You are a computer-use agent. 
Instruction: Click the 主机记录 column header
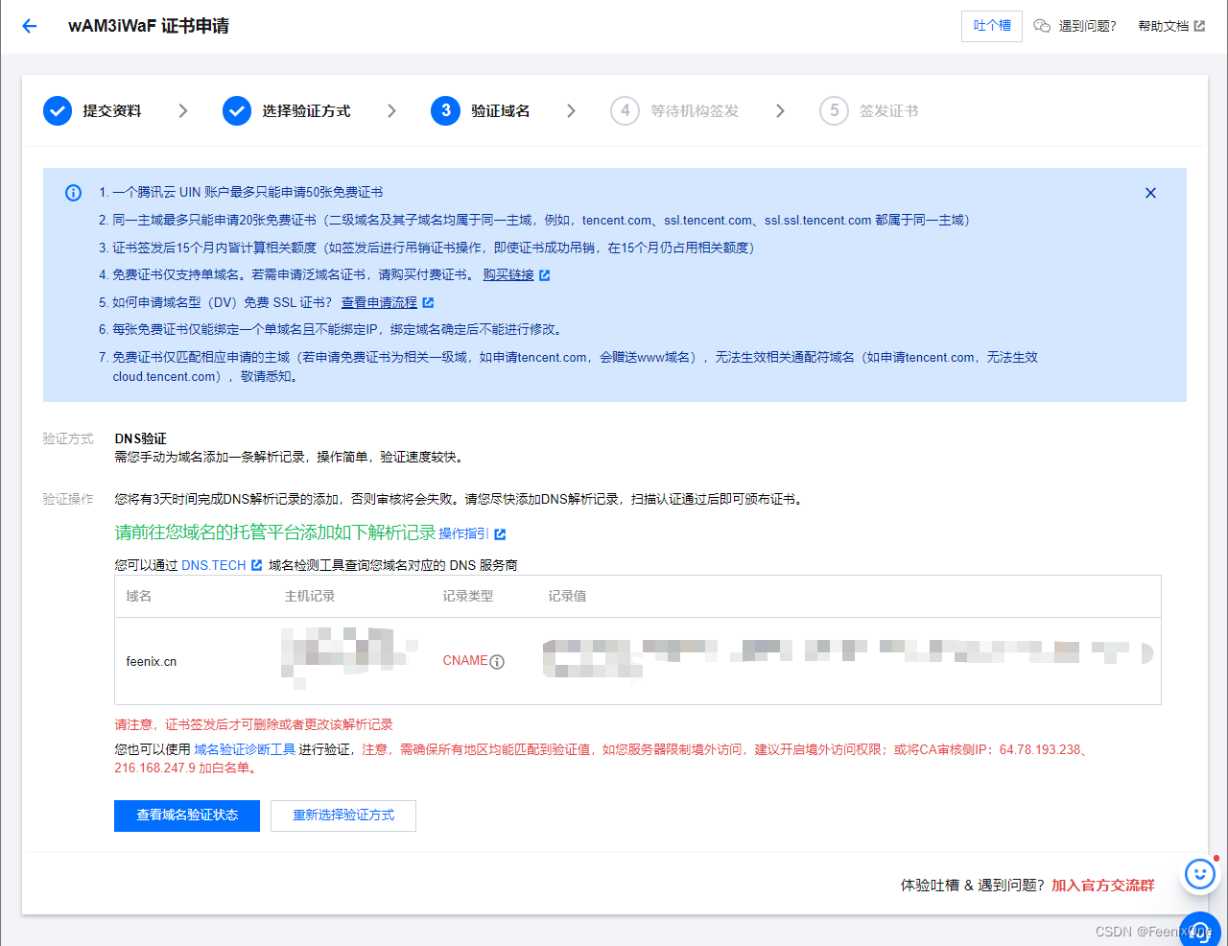pos(310,596)
